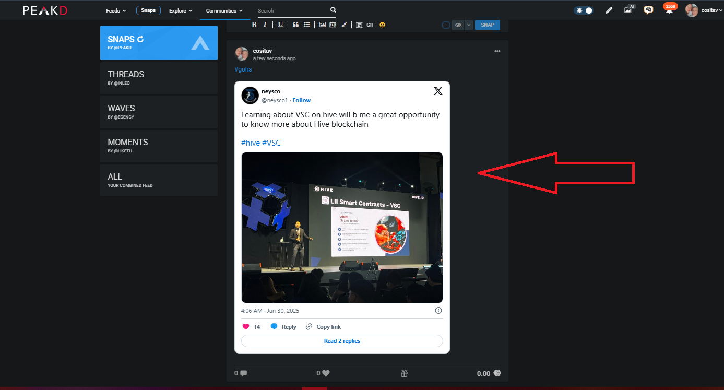Open the cositav author name on snap
This screenshot has height=390, width=724.
(263, 50)
